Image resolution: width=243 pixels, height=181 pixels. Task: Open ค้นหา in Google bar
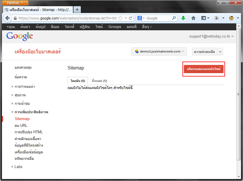pyautogui.click(x=25, y=27)
